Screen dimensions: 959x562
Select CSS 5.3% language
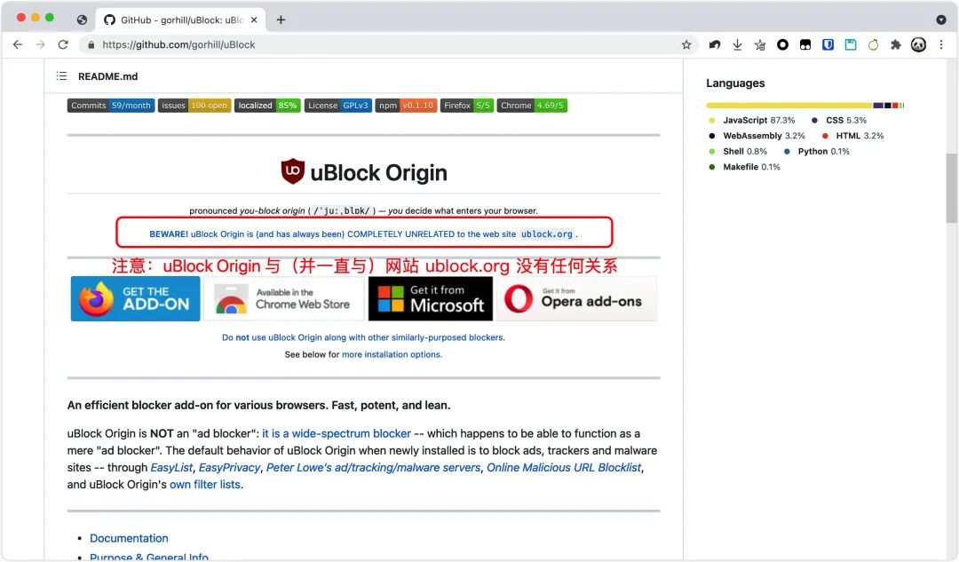838,121
